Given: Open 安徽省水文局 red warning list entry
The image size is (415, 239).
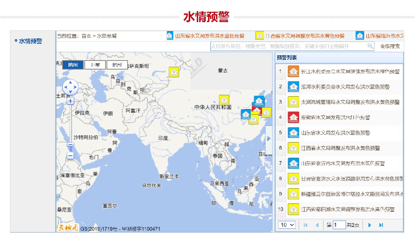Looking at the screenshot, I should (x=335, y=117).
